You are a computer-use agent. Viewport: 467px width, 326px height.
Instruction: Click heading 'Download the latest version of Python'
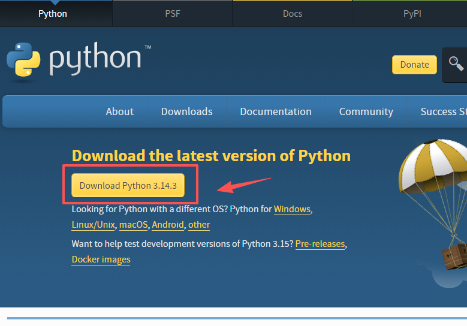pyautogui.click(x=211, y=156)
